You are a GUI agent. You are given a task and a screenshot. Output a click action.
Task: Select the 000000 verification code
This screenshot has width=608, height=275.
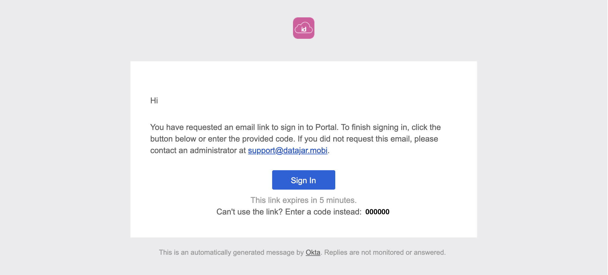(377, 212)
